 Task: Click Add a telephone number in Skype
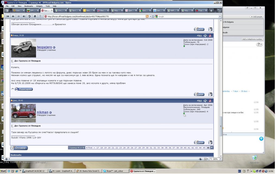point(252,39)
